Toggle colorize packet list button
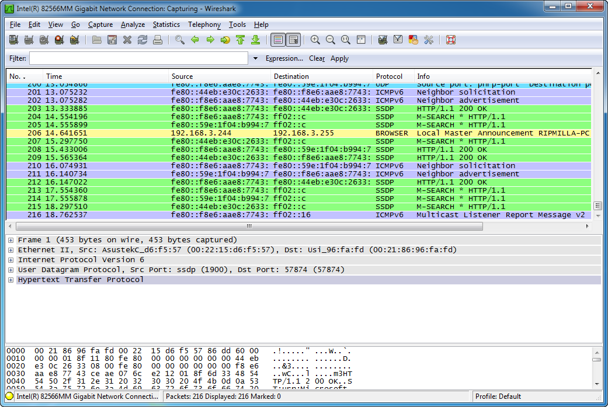Image resolution: width=608 pixels, height=407 pixels. click(278, 40)
